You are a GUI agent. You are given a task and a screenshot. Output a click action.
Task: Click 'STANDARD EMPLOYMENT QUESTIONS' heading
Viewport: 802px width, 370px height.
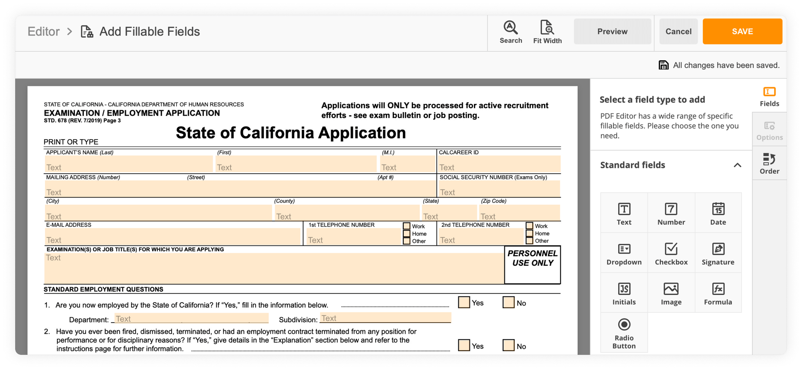click(x=103, y=289)
